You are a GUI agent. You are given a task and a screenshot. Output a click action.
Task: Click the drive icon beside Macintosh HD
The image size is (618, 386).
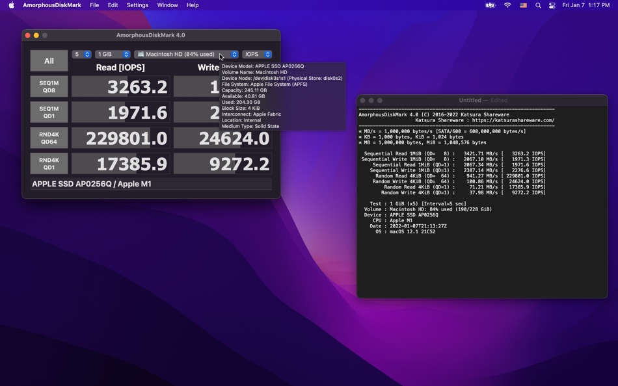point(141,55)
